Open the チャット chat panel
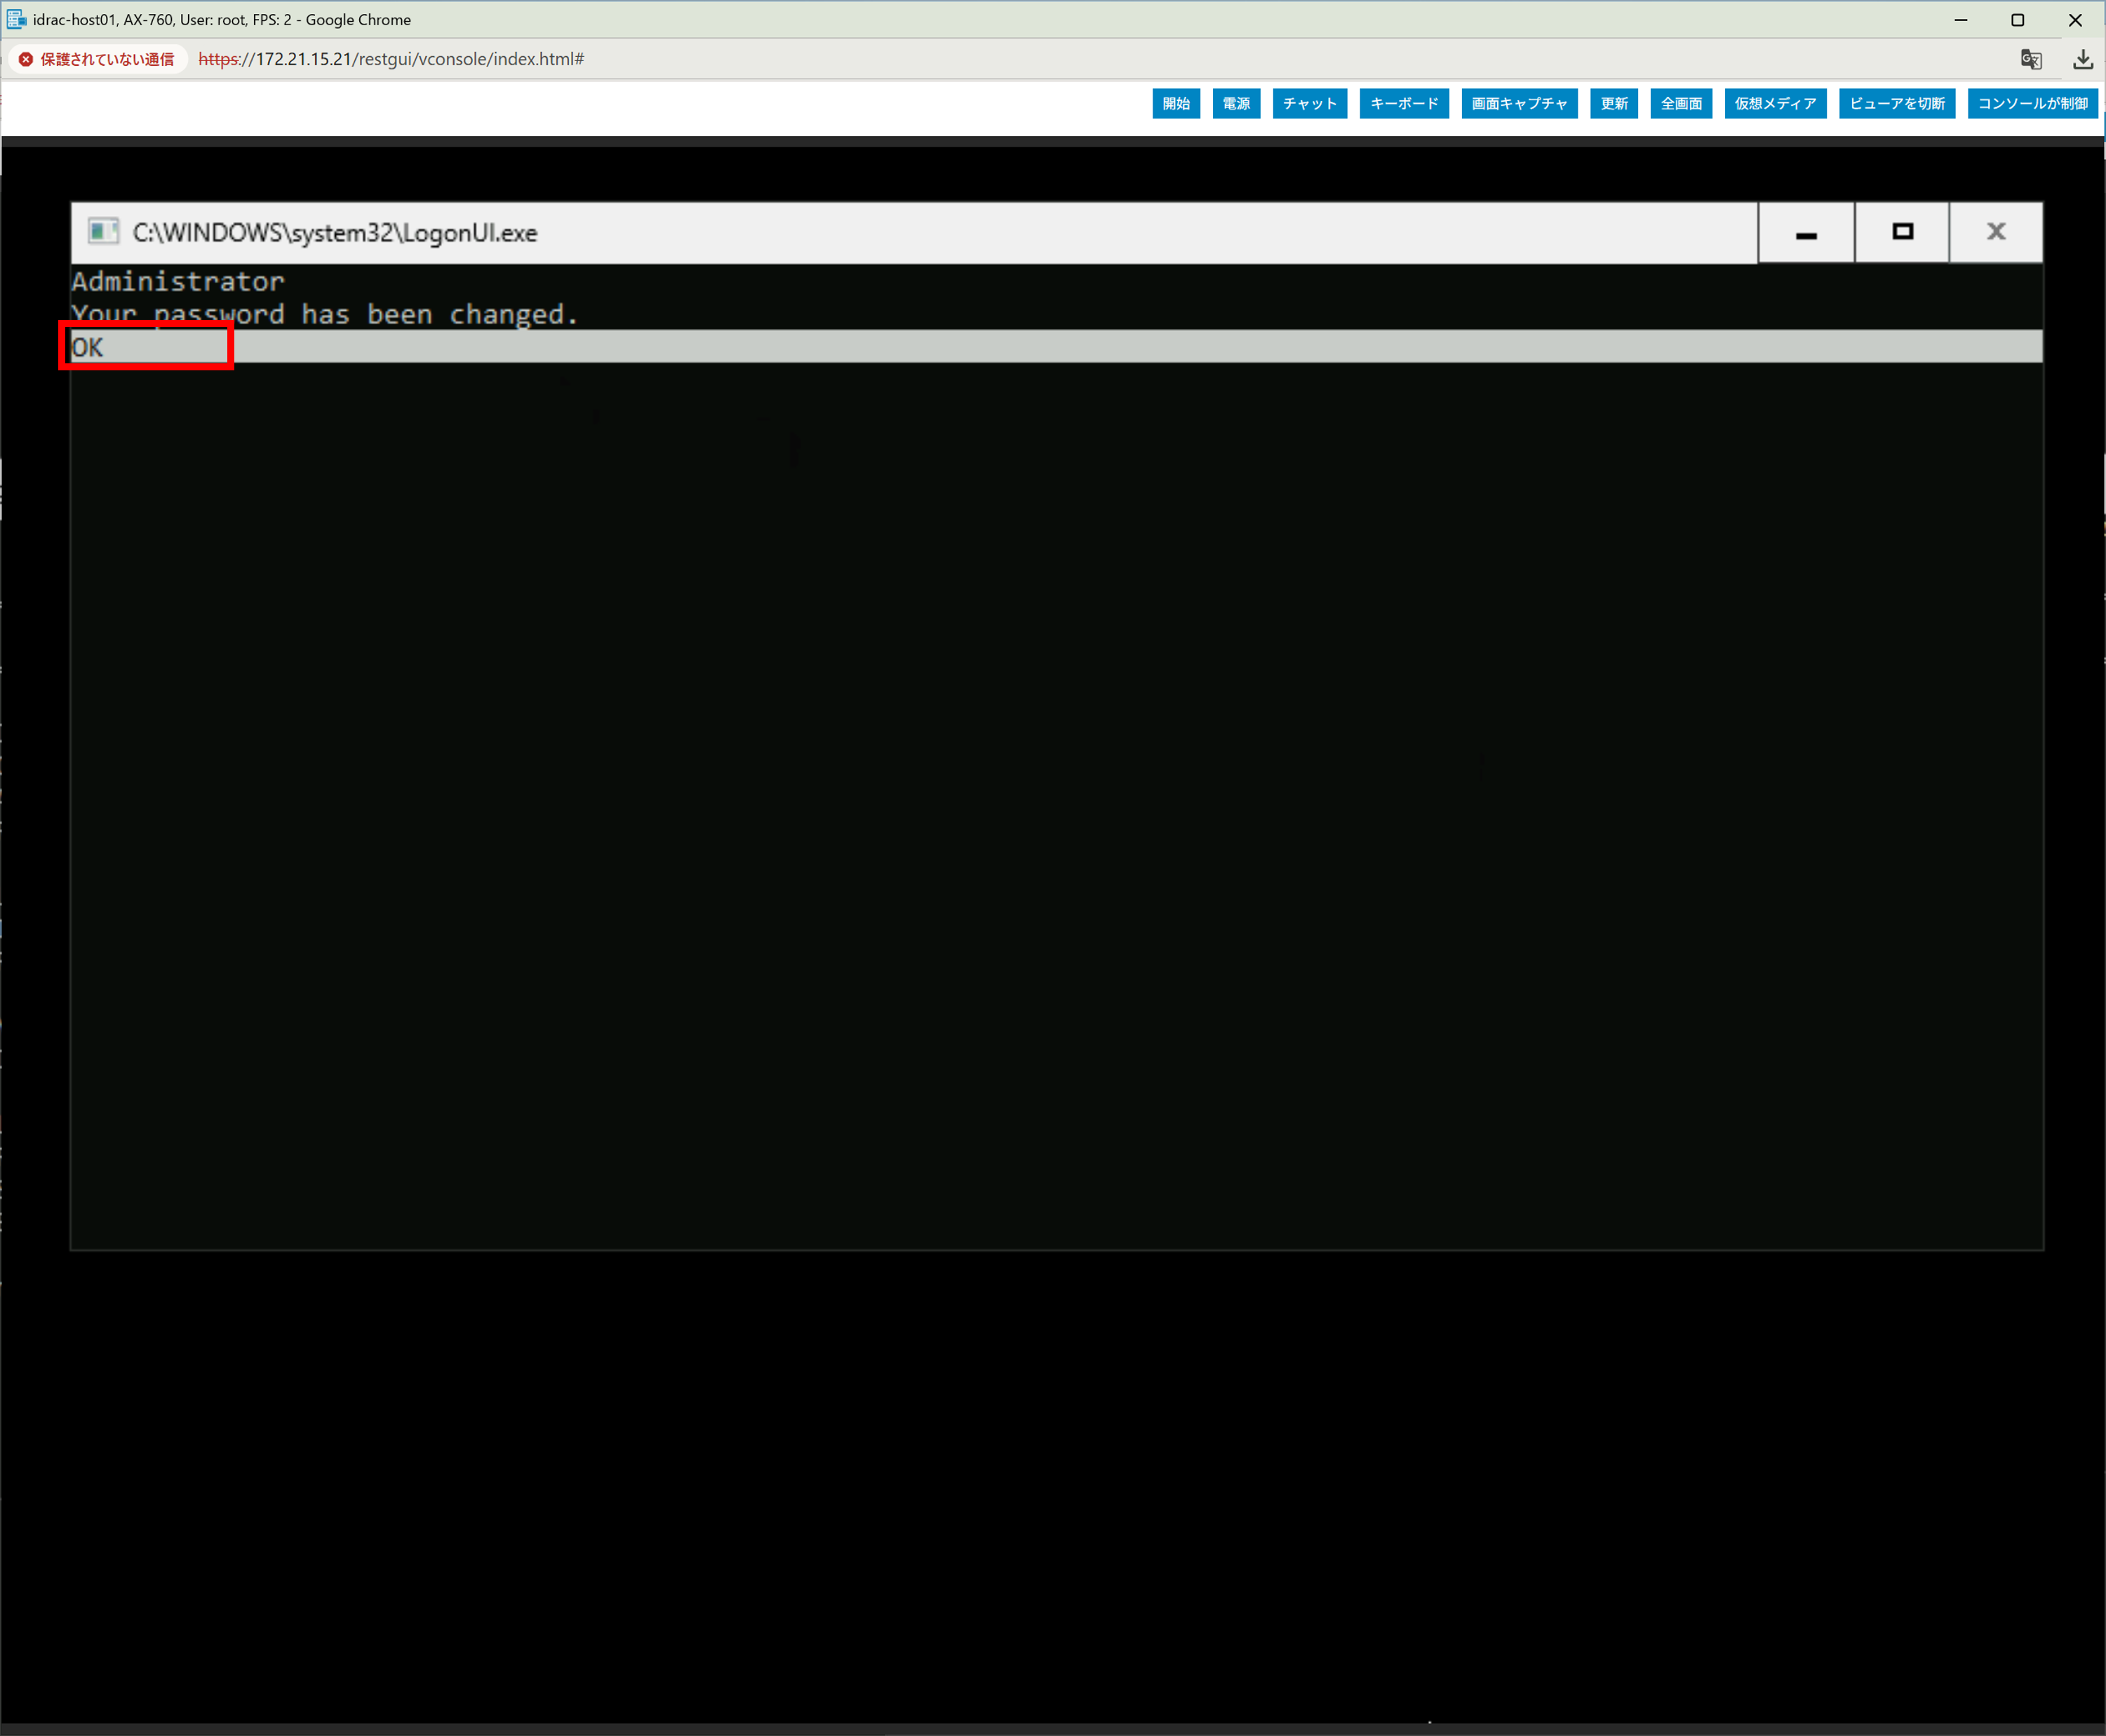 click(1309, 103)
